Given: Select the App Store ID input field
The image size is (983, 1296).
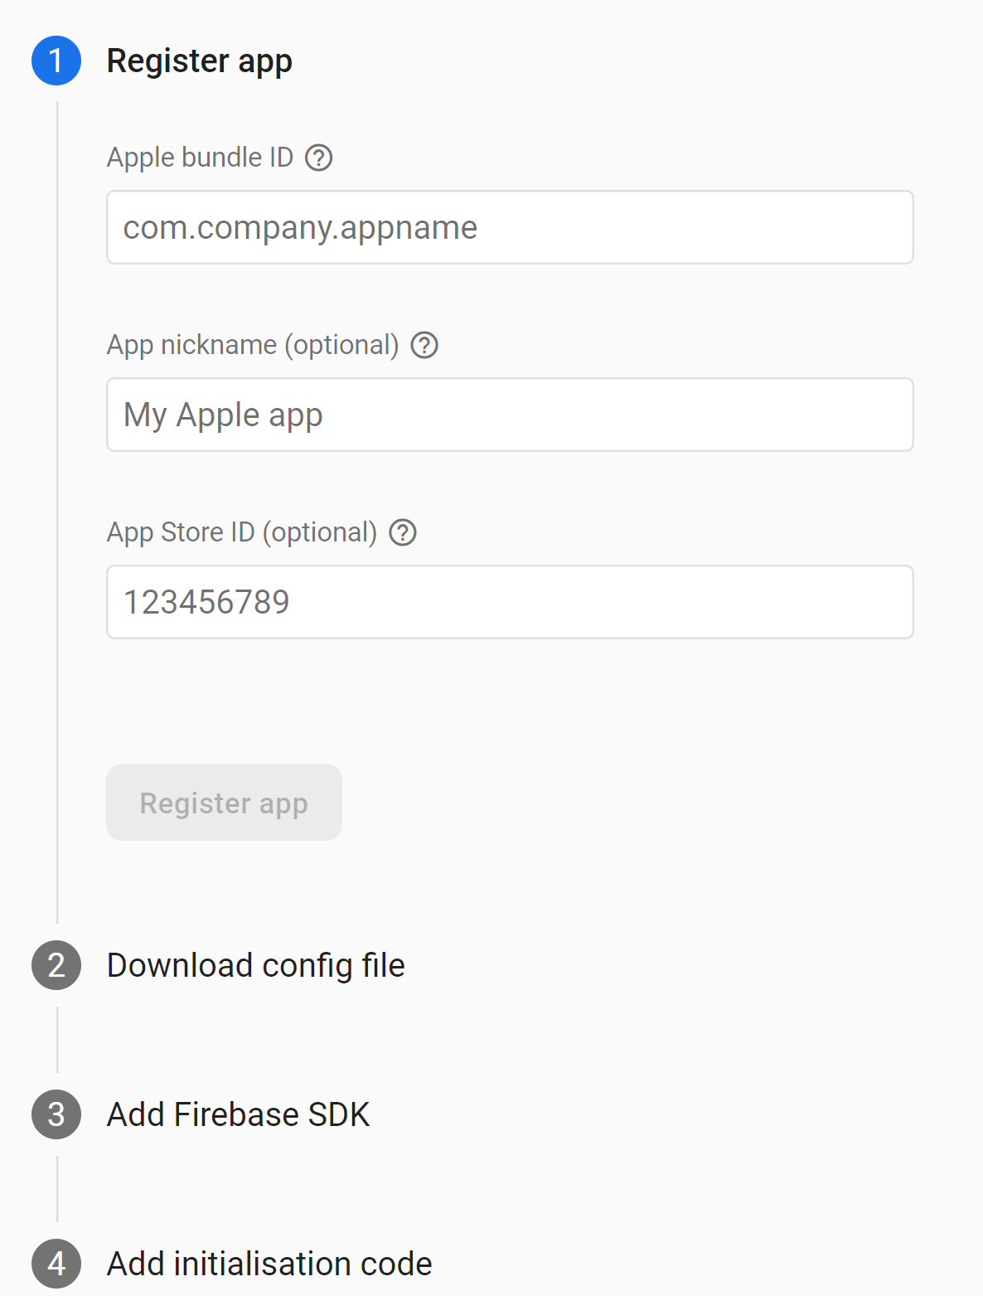Looking at the screenshot, I should point(510,603).
